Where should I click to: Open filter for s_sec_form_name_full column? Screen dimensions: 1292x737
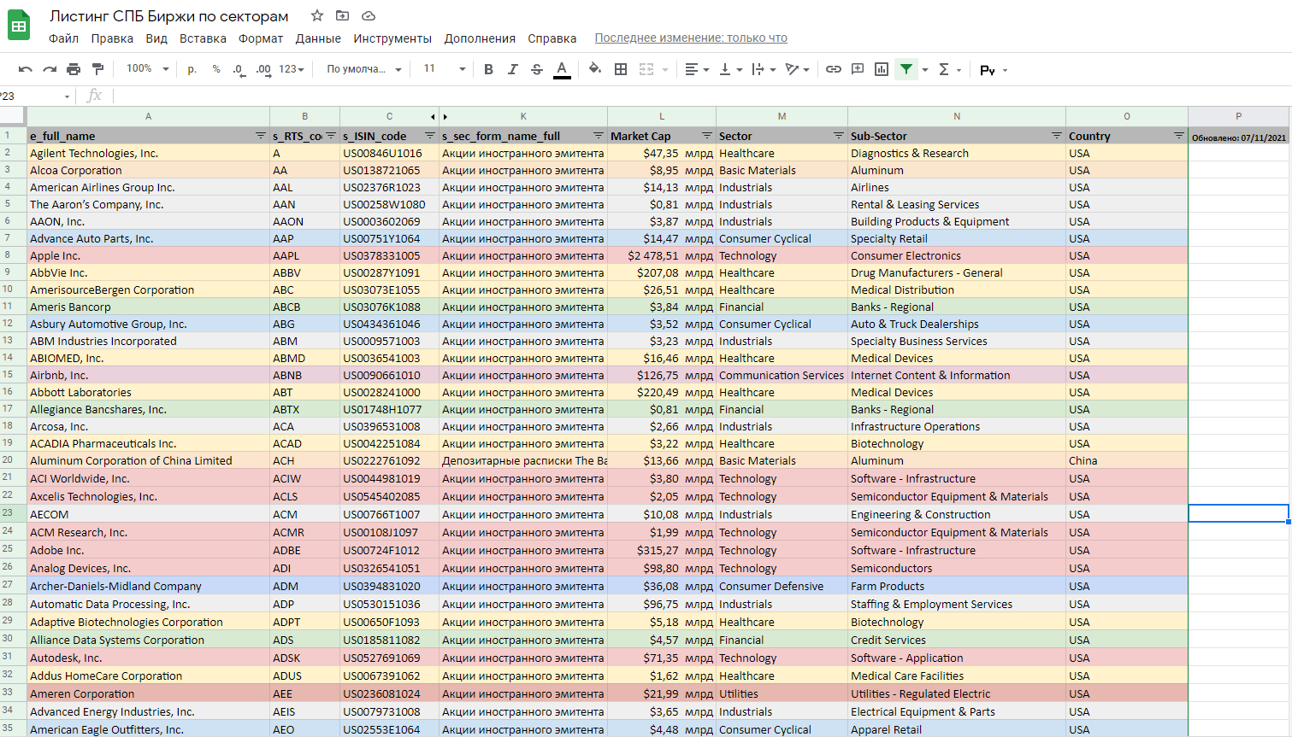pos(599,136)
